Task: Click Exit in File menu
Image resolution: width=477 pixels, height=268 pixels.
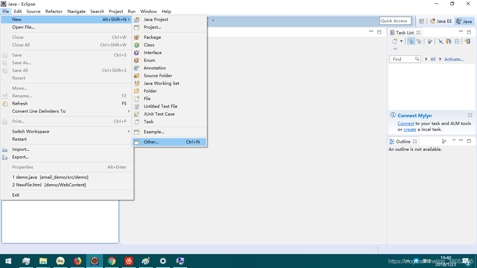Action: (67, 195)
